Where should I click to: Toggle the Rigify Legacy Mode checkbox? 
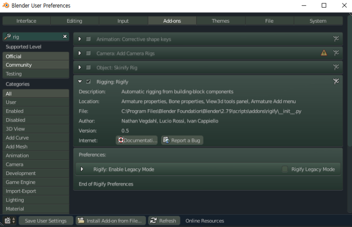click(x=285, y=169)
